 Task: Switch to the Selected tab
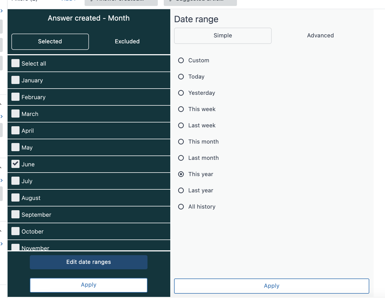pos(50,41)
